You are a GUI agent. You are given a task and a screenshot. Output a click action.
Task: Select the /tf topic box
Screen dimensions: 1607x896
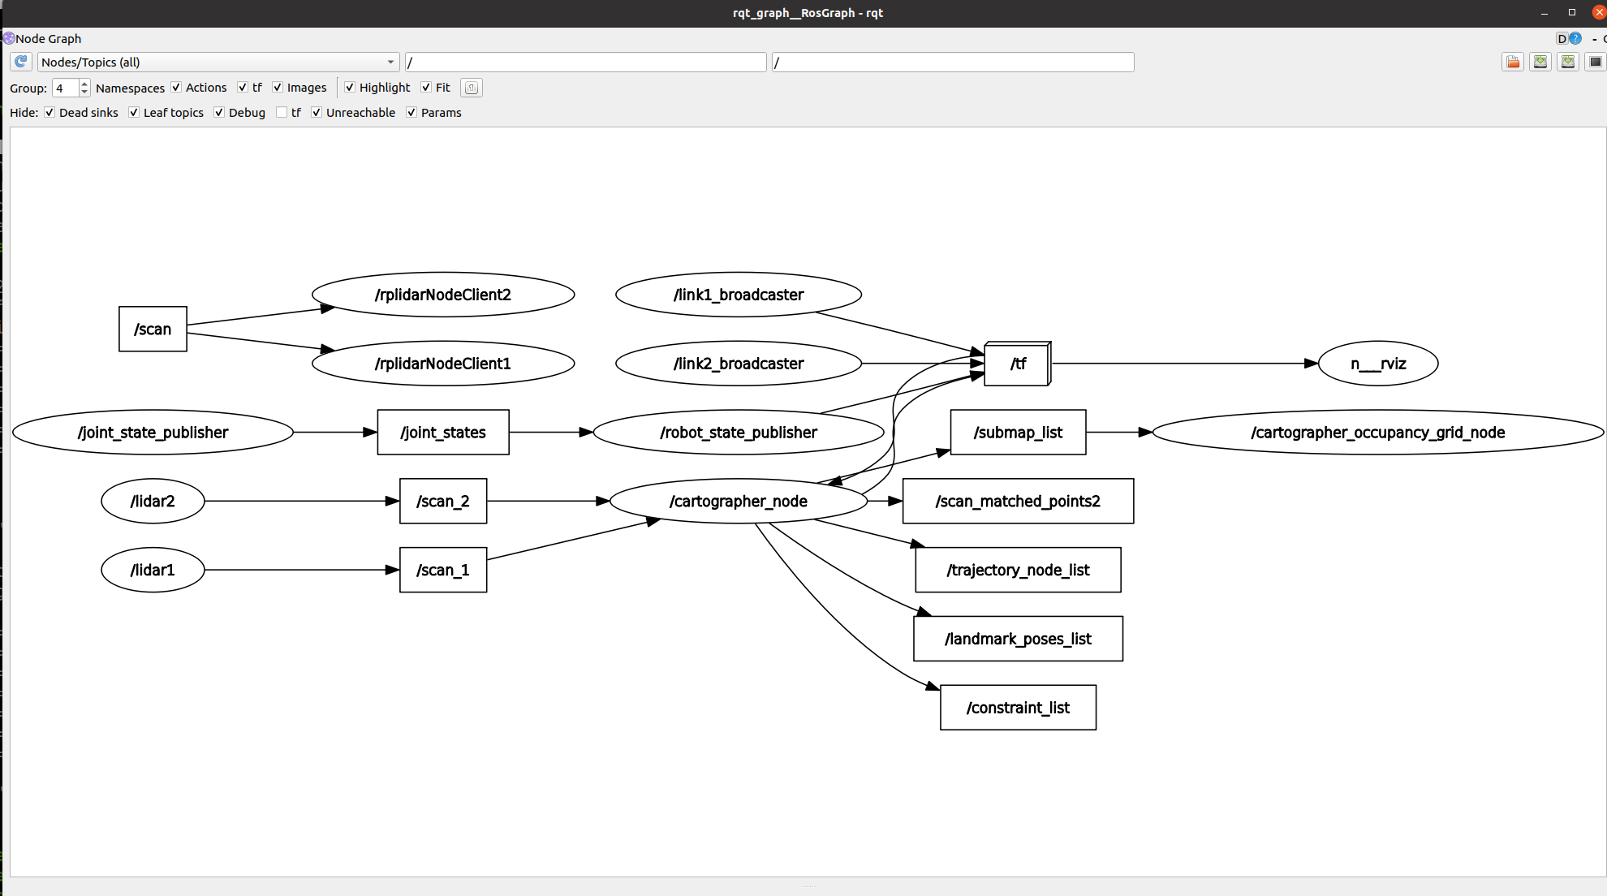[x=1018, y=364]
